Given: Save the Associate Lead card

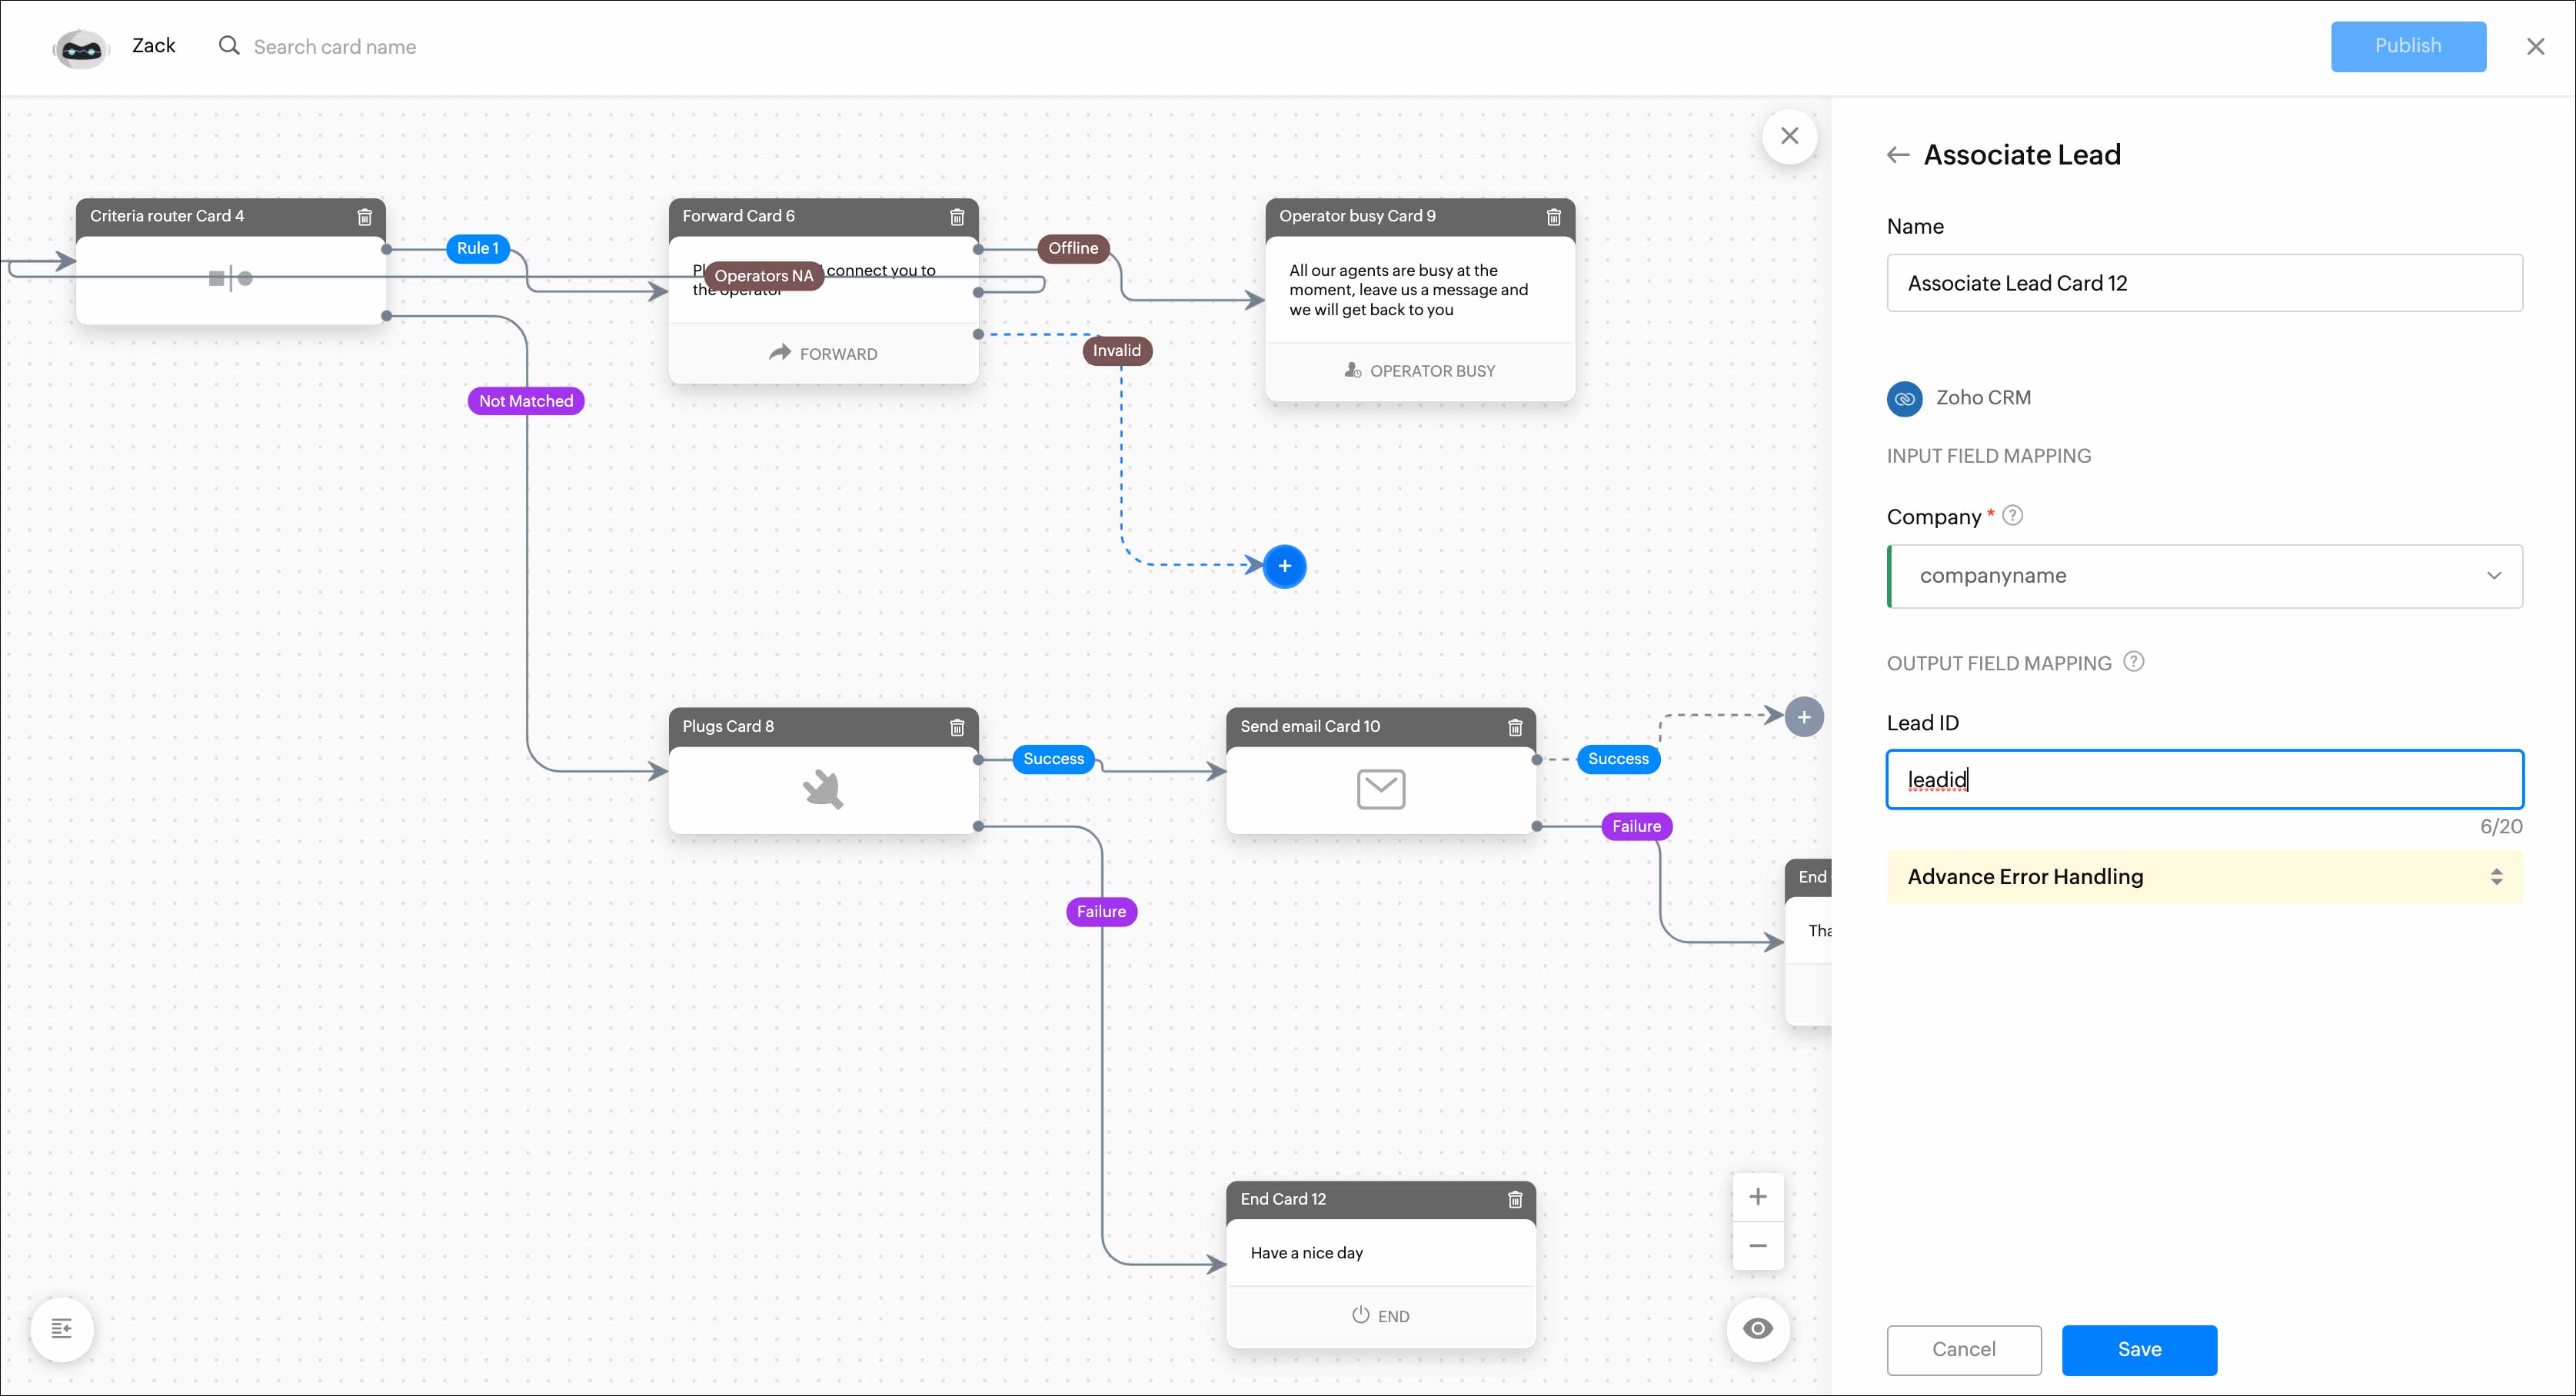Looking at the screenshot, I should [2139, 1350].
